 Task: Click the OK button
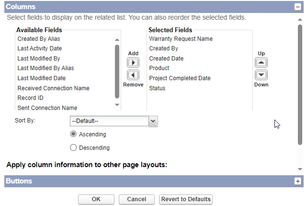tap(96, 199)
